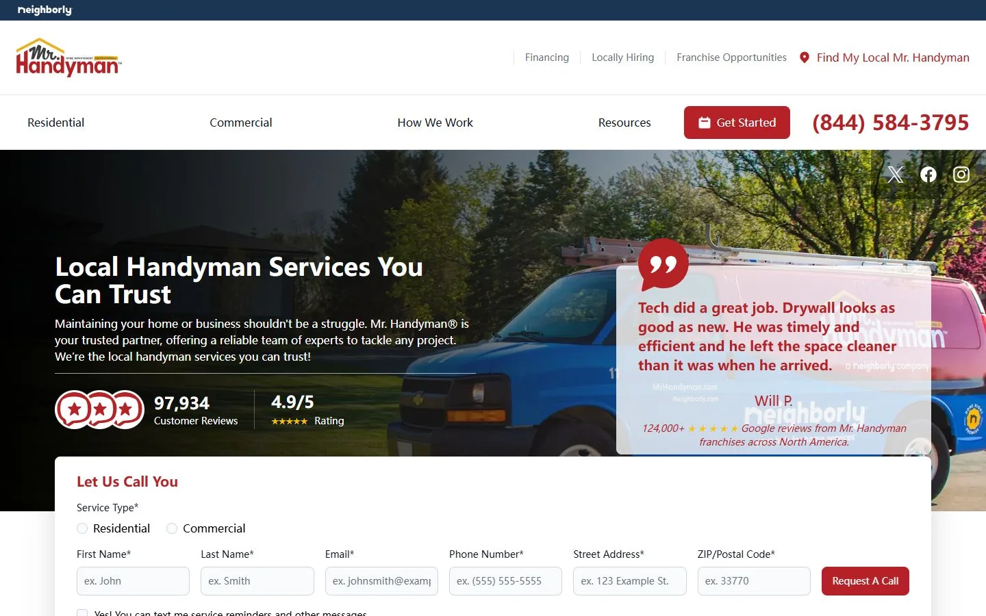
Task: Click reviewer name Will P.
Action: [774, 400]
